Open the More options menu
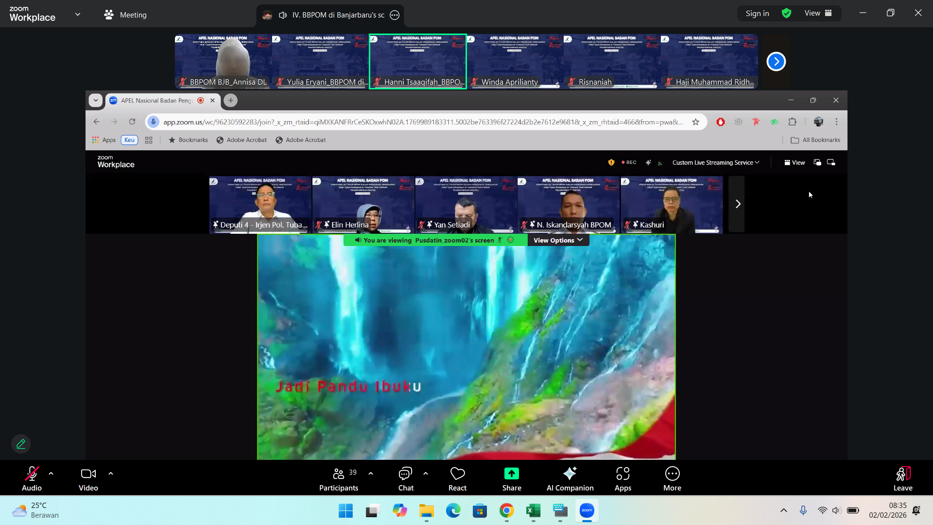 [x=672, y=479]
